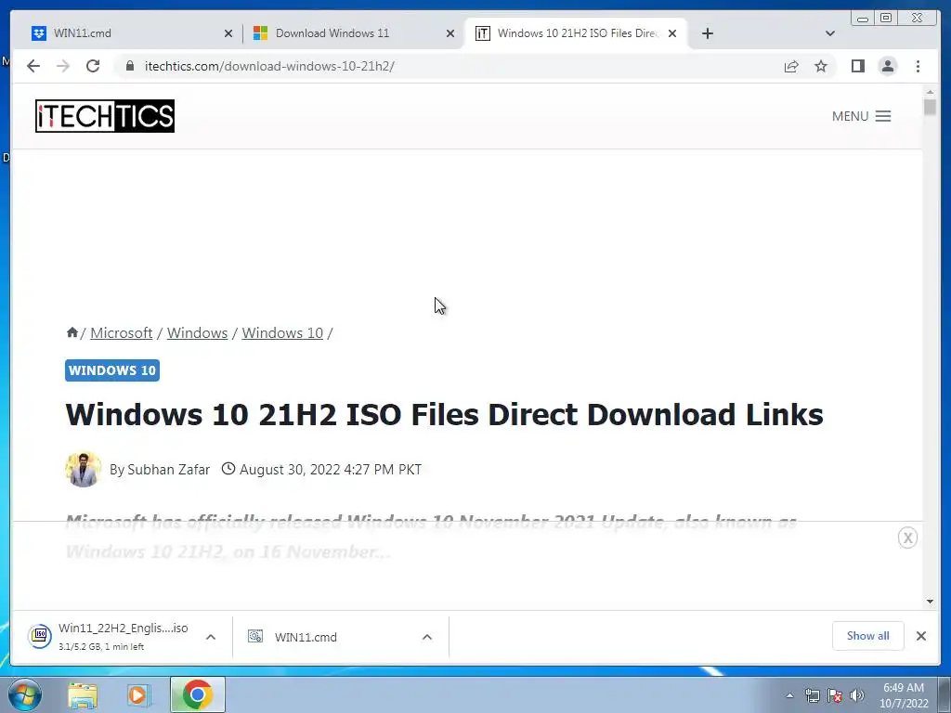Click the article date August 30, 2022
This screenshot has height=713, width=951.
(331, 469)
